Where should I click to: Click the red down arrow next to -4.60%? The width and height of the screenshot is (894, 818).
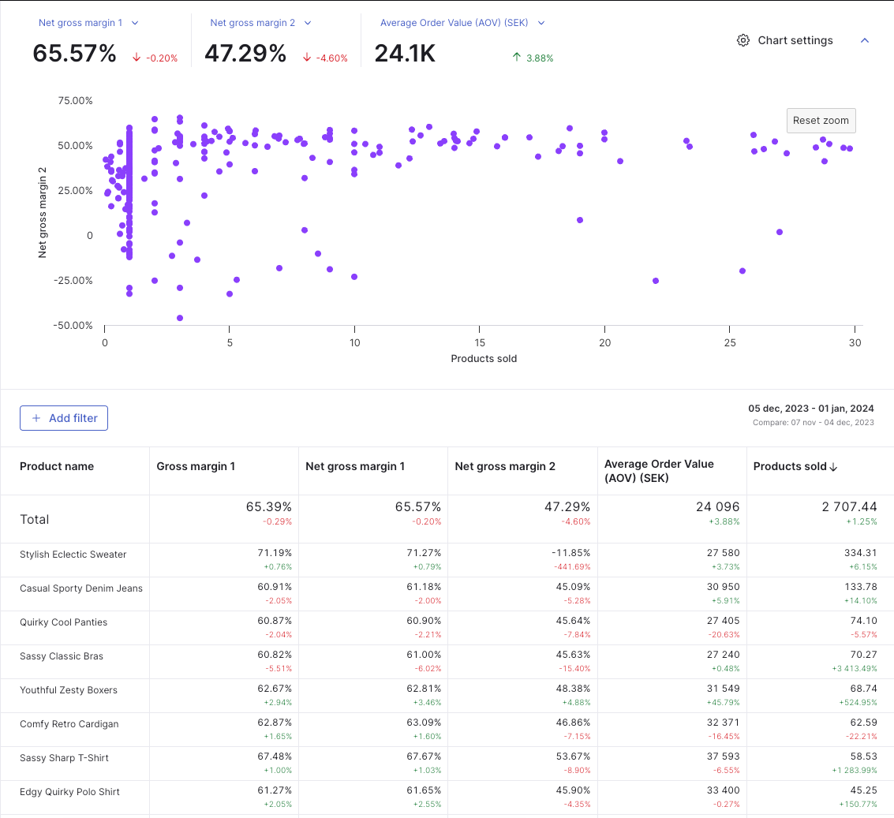[308, 58]
